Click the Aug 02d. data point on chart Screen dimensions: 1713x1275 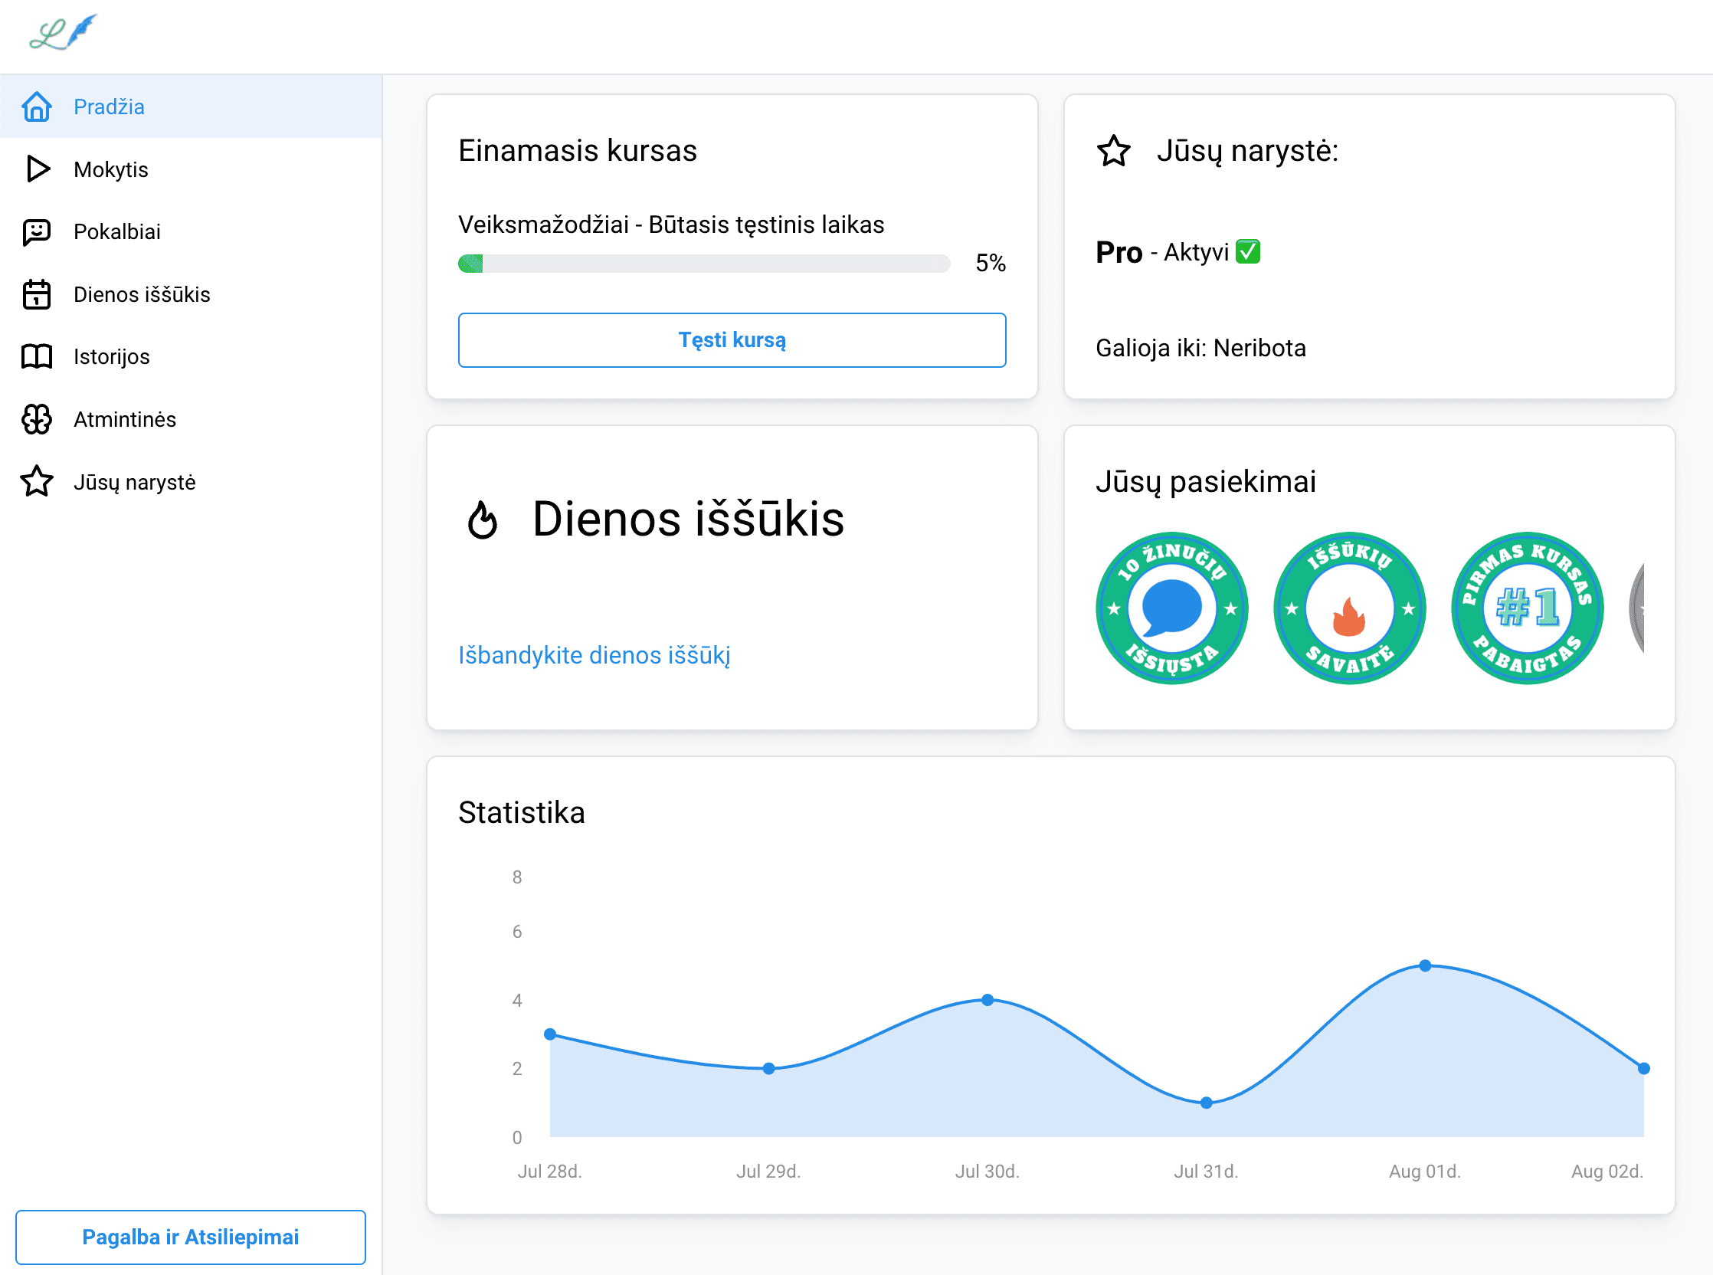pyautogui.click(x=1643, y=1068)
